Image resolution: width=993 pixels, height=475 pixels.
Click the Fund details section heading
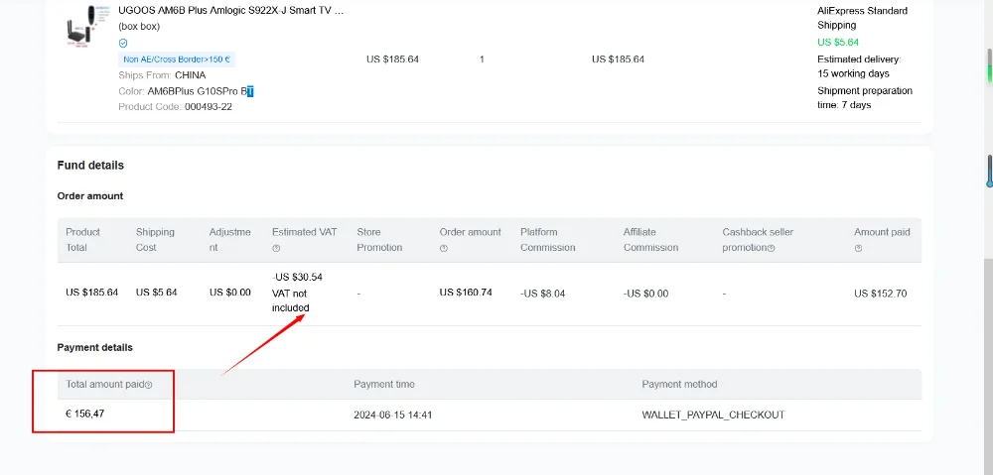[90, 166]
